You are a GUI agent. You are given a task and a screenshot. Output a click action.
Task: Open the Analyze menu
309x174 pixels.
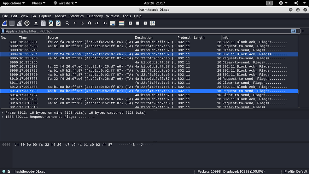tap(60, 16)
